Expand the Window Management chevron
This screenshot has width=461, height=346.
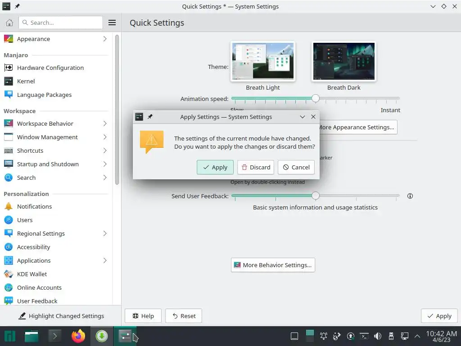click(x=105, y=137)
